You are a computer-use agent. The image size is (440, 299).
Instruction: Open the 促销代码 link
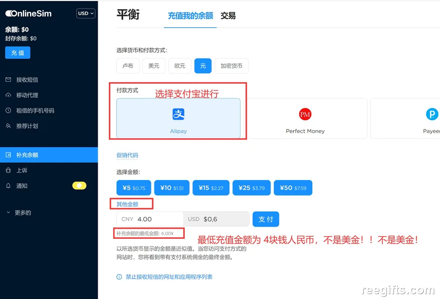127,155
